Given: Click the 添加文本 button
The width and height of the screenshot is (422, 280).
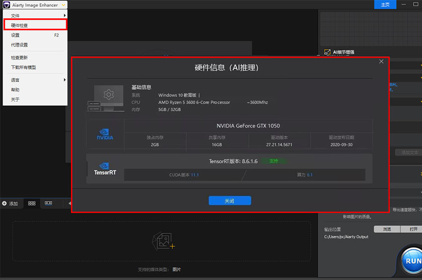Looking at the screenshot, I should tap(410, 152).
